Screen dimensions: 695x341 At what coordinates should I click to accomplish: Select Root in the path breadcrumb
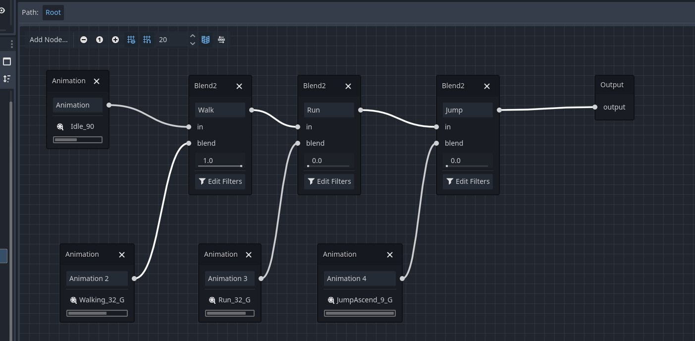pos(53,12)
